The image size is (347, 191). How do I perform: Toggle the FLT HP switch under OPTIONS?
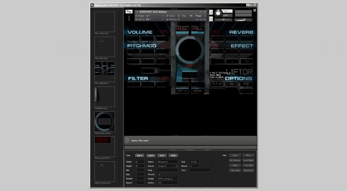coord(217,84)
